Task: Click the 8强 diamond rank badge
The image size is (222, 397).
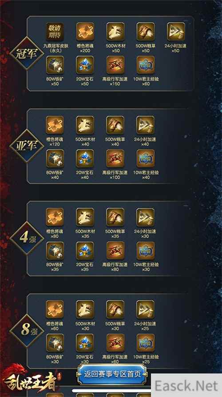Action: (27, 331)
